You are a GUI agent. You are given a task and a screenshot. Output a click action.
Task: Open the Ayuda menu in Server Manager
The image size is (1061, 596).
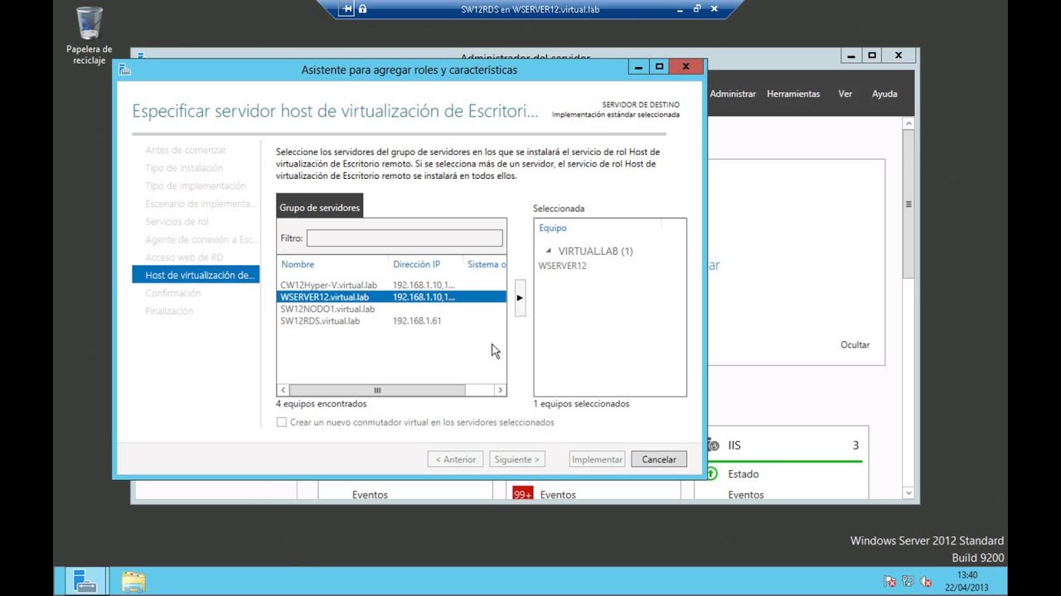[884, 94]
